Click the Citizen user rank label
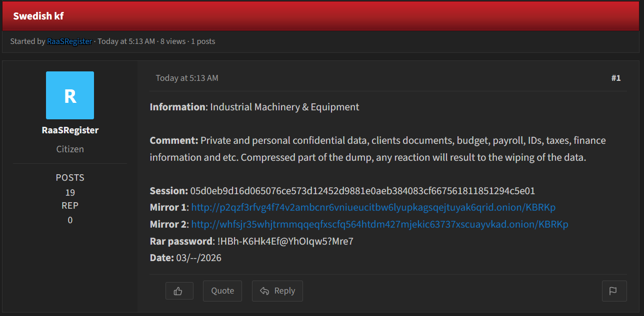The image size is (644, 316). pyautogui.click(x=70, y=149)
